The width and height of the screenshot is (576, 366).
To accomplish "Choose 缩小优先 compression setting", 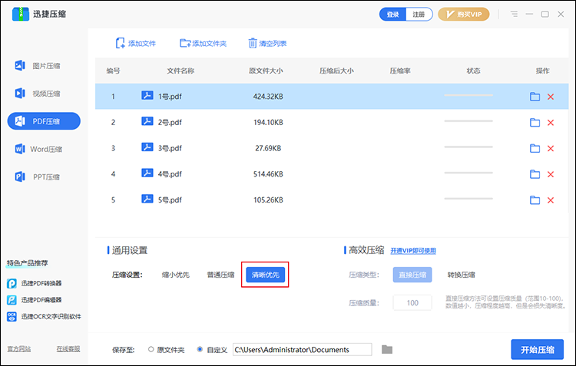I will [176, 275].
